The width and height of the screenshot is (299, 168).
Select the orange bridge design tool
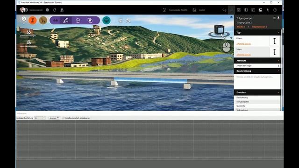[x=33, y=21]
